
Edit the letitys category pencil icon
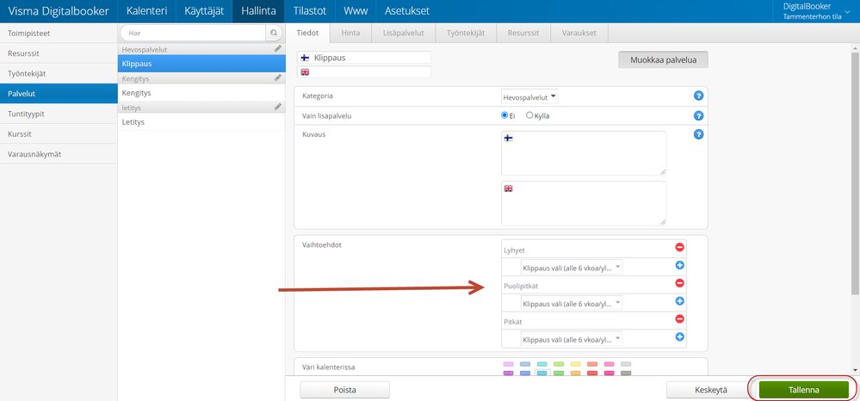(278, 107)
